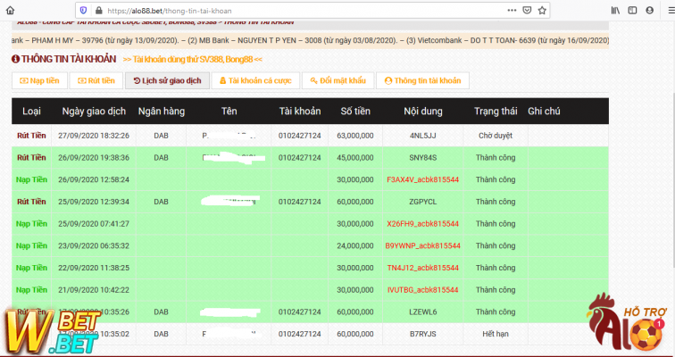Open Tài khoản cá cược tab
675x357 pixels.
tap(255, 80)
